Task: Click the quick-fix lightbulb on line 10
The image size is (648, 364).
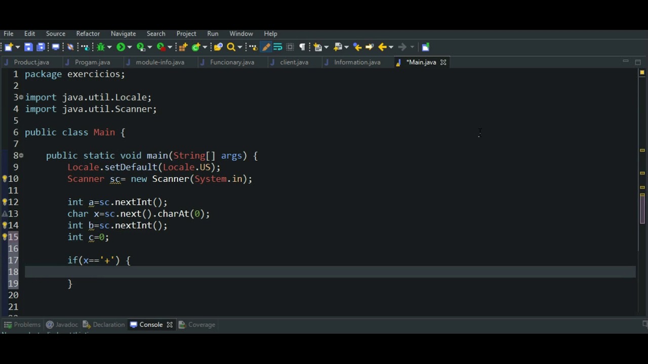Action: (5, 179)
